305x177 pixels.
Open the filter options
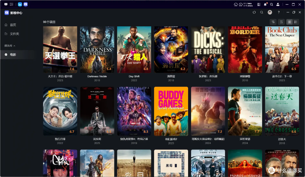(273, 22)
